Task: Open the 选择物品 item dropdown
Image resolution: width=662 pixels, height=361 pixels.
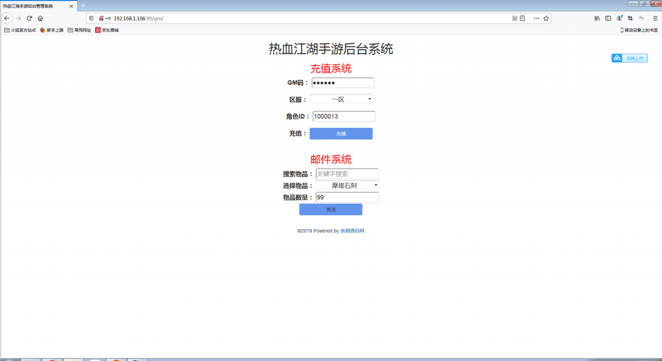Action: click(x=347, y=185)
